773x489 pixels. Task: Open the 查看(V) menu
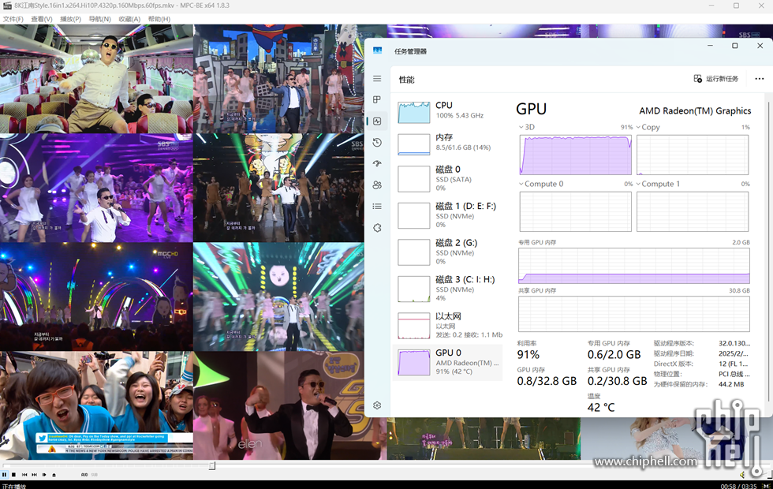[41, 19]
